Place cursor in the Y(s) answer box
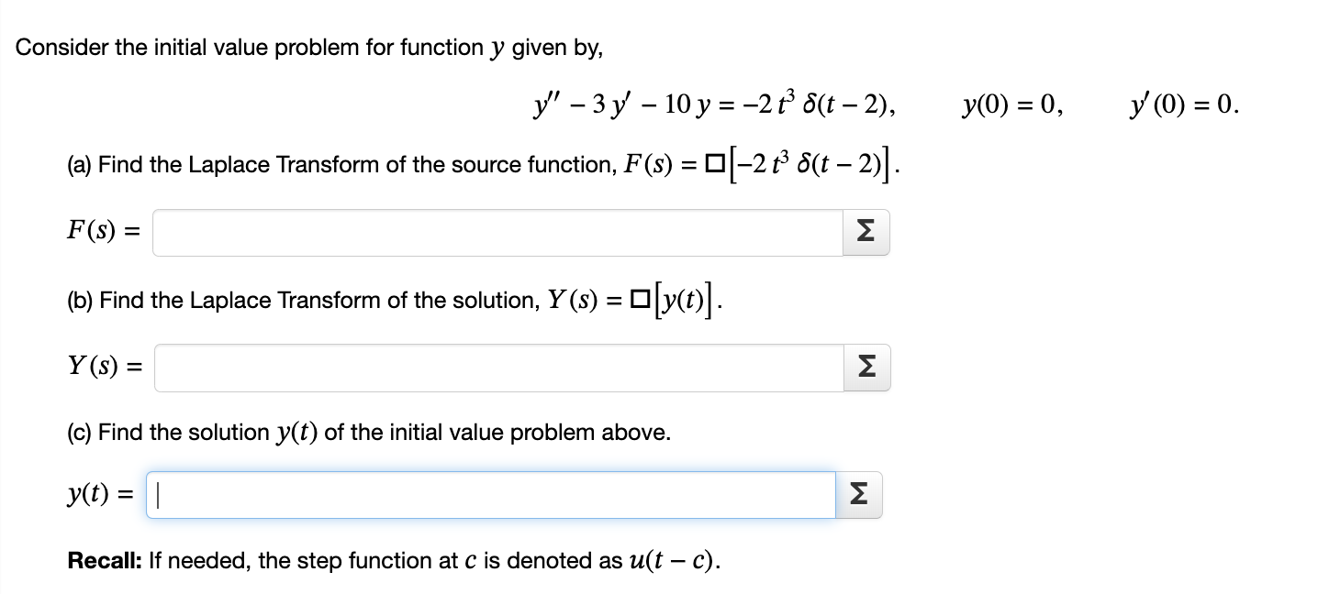The width and height of the screenshot is (1318, 594). tap(496, 368)
